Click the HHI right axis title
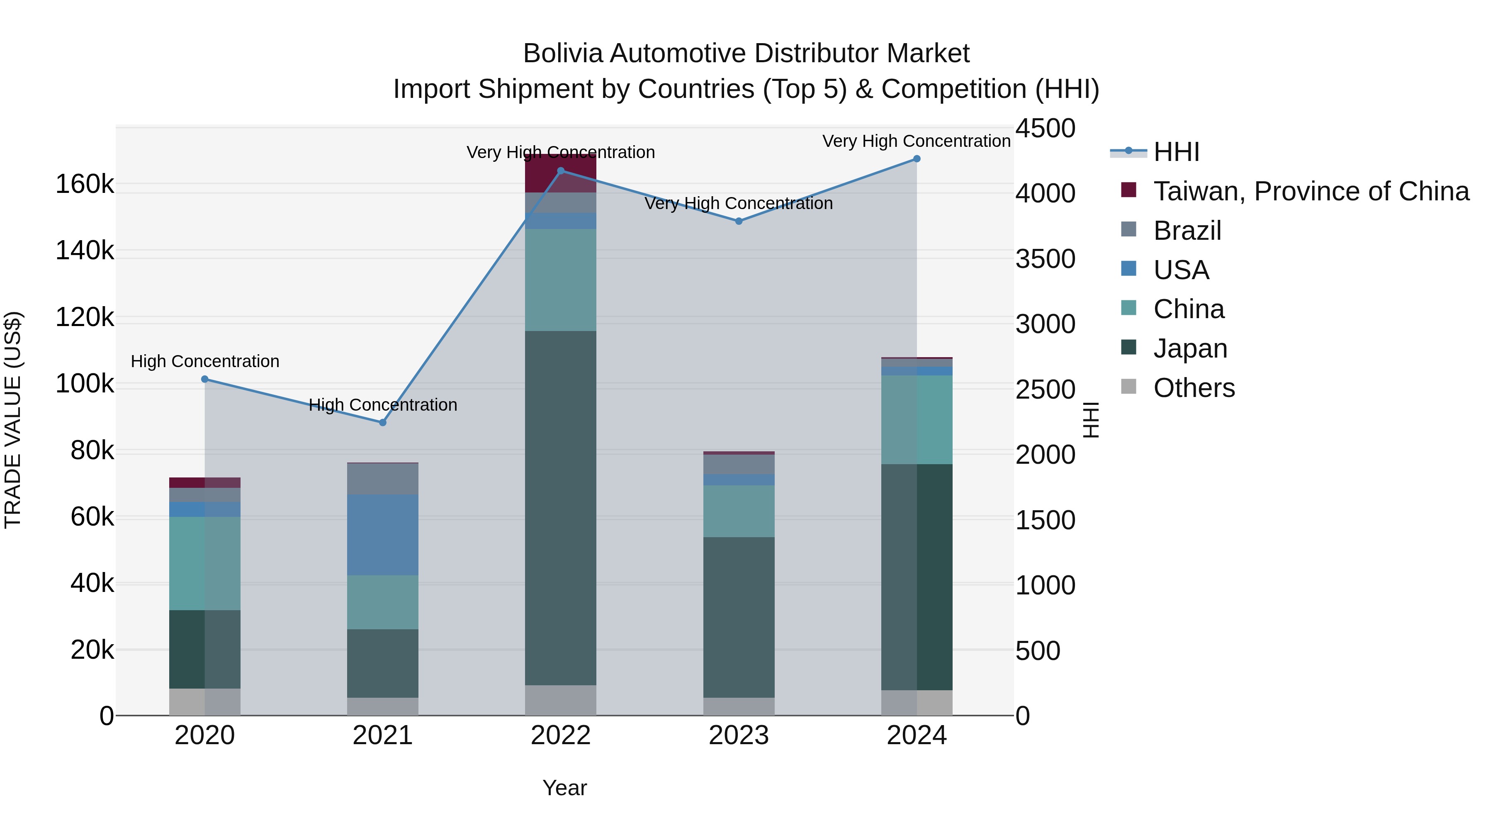This screenshot has height=840, width=1493. point(1091,420)
